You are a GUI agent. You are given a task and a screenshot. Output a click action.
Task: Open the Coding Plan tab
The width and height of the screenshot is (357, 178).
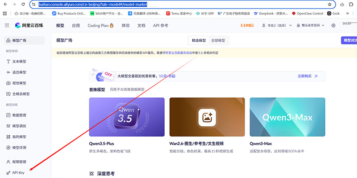101,26
